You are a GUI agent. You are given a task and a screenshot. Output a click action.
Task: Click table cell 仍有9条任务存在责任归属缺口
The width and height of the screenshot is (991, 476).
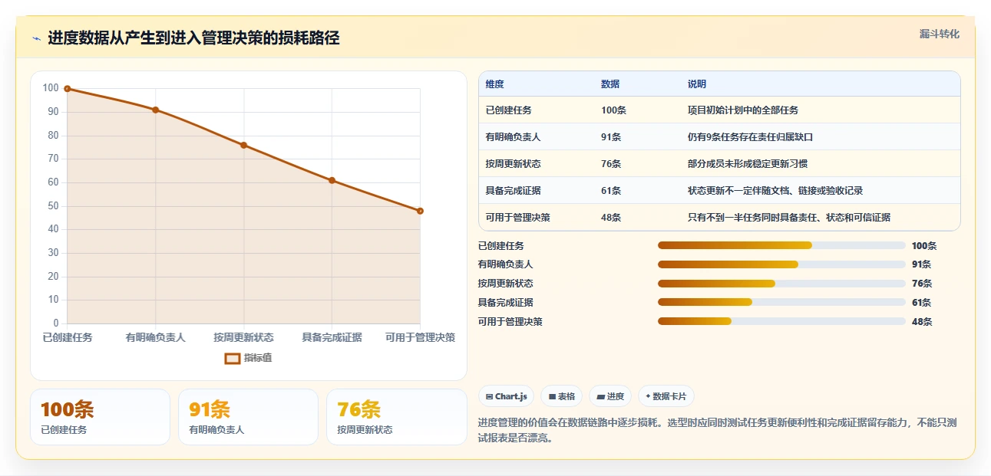coord(750,137)
